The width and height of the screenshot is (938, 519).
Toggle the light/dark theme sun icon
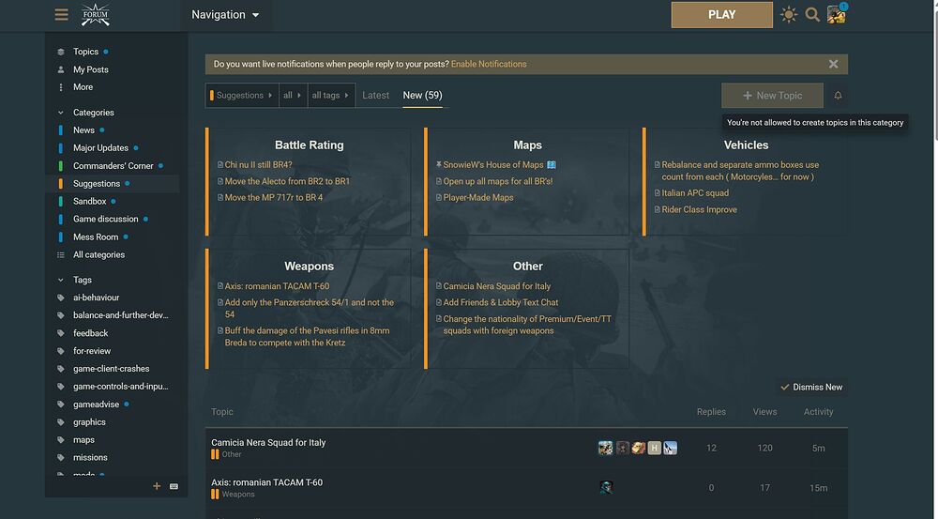click(788, 15)
